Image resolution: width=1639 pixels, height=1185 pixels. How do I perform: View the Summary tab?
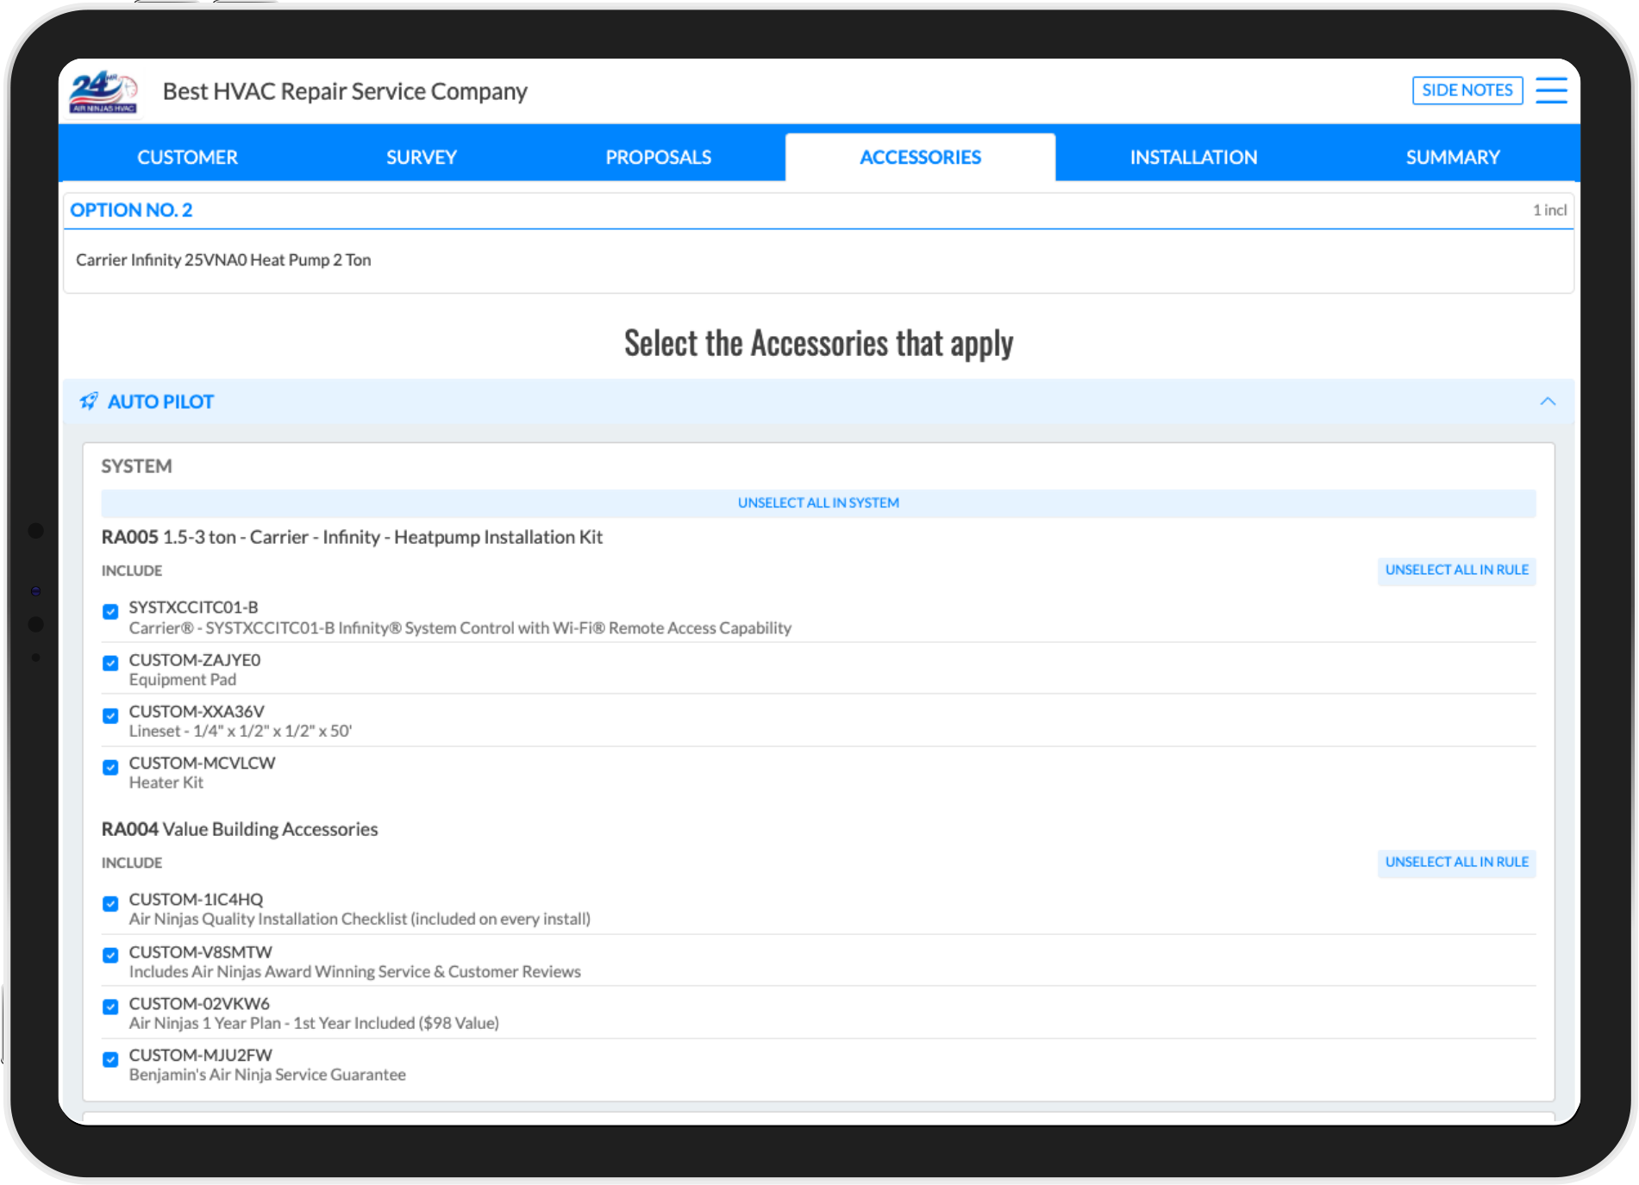[1453, 157]
